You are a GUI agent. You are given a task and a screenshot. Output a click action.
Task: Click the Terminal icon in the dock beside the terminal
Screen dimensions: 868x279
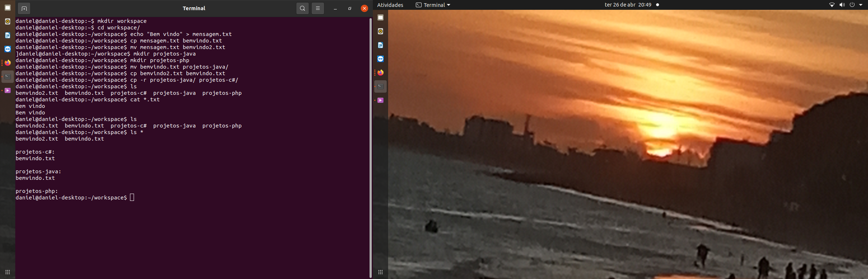click(8, 77)
